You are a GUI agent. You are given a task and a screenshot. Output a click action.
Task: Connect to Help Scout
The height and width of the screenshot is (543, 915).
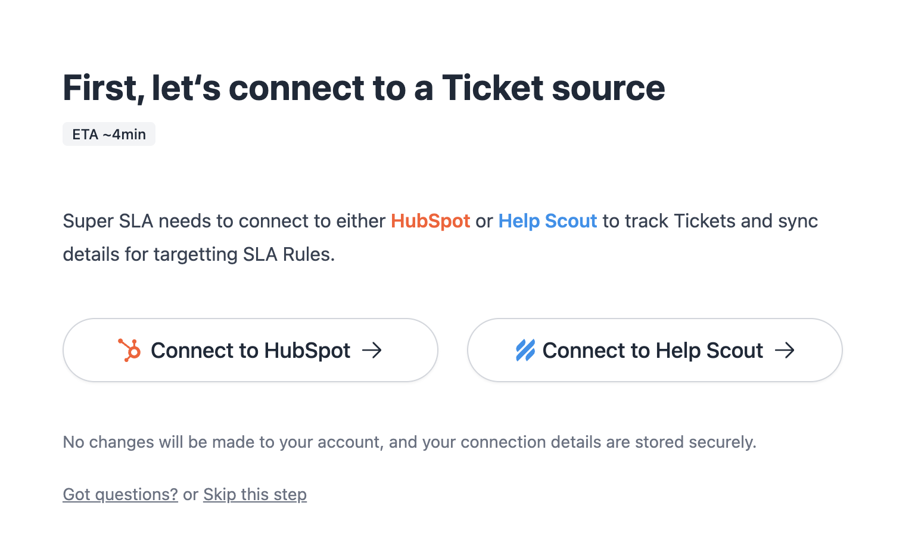pyautogui.click(x=655, y=350)
